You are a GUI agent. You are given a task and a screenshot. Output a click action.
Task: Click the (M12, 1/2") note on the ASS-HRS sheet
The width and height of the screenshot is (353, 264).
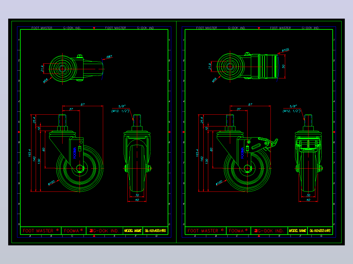121,111
